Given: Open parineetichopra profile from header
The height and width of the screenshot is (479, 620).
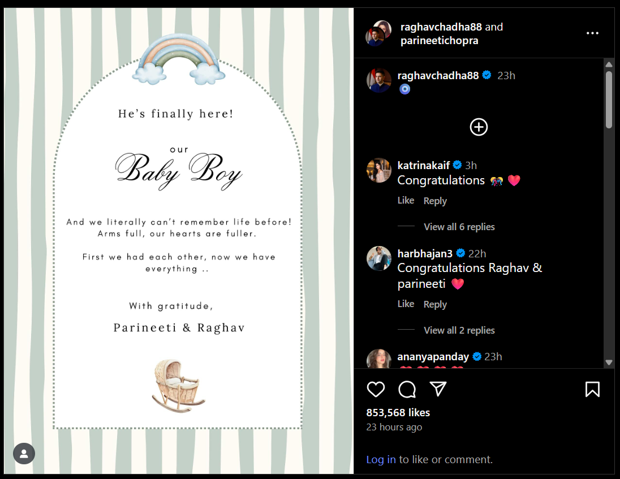Looking at the screenshot, I should (440, 41).
